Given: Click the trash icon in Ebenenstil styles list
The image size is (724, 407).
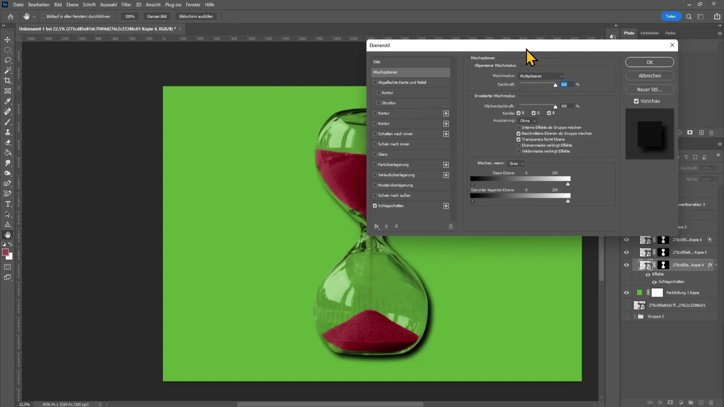Looking at the screenshot, I should point(451,226).
